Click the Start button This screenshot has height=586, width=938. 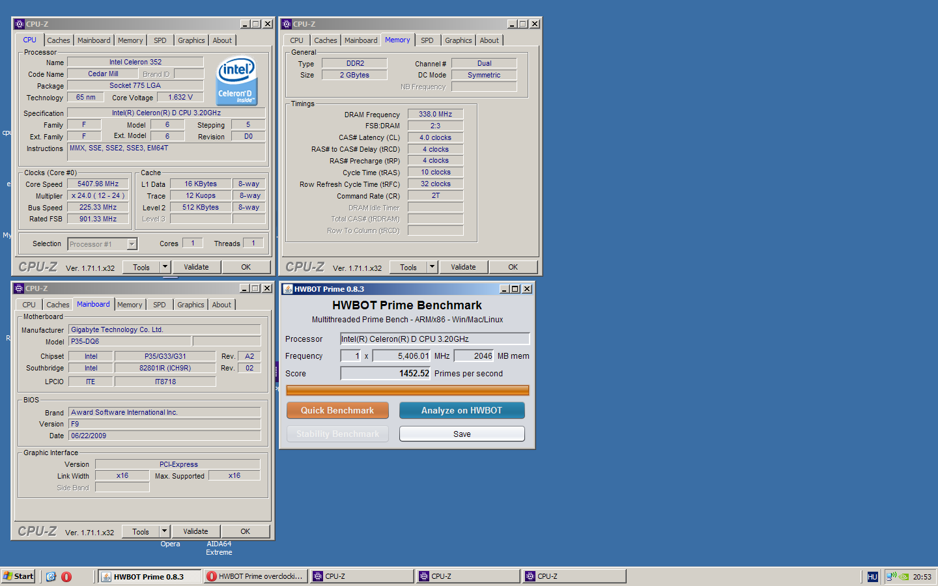[18, 576]
